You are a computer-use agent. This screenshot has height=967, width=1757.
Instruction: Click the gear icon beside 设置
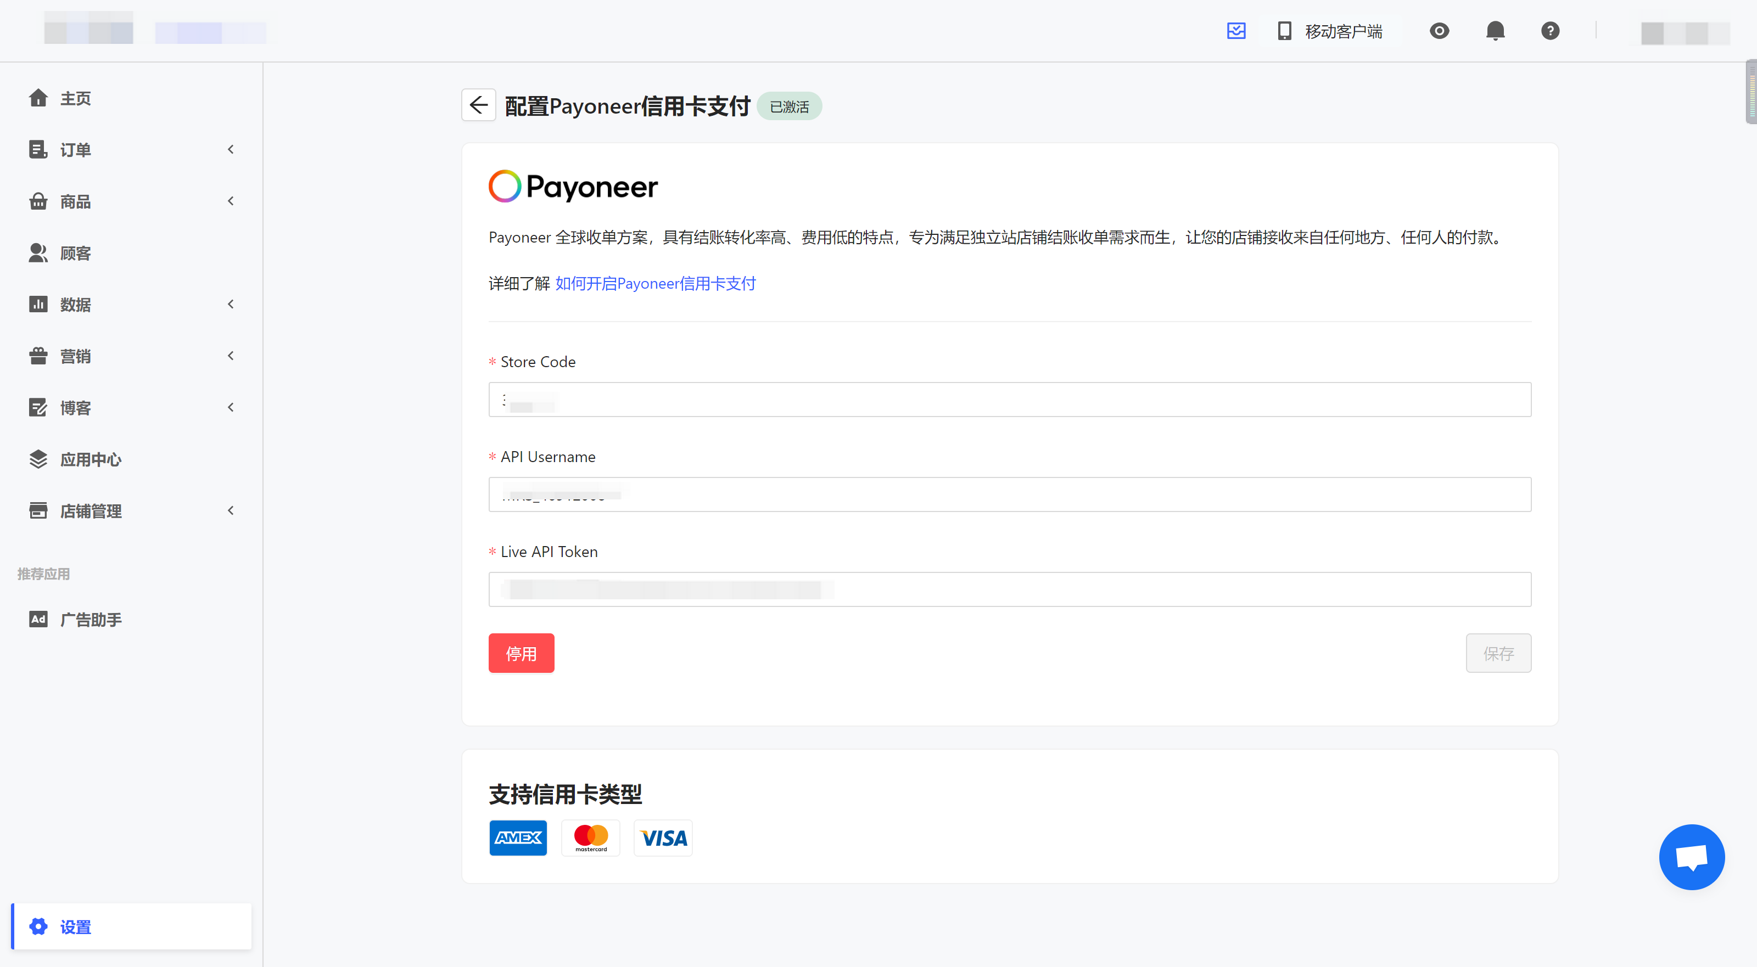coord(38,926)
